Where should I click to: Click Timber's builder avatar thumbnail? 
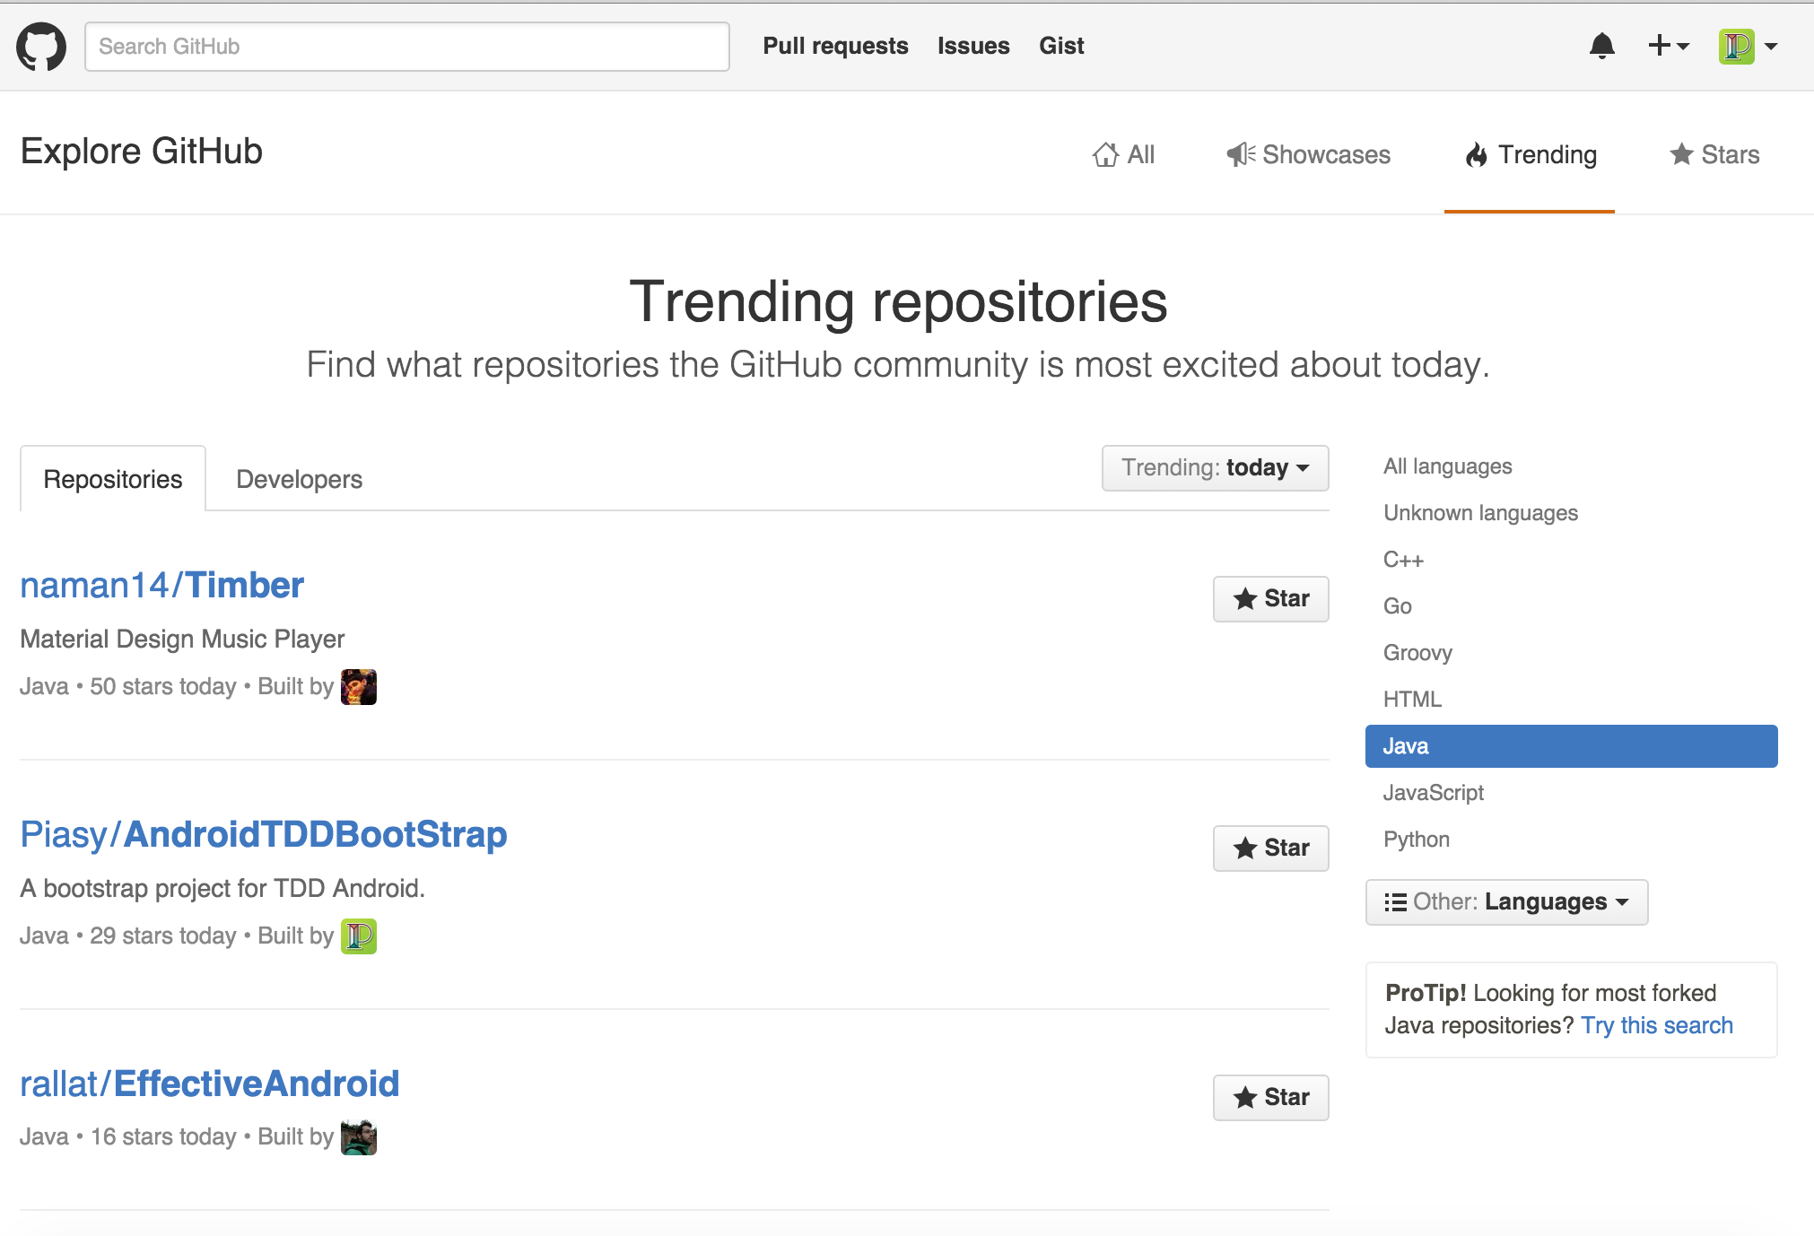(x=358, y=687)
